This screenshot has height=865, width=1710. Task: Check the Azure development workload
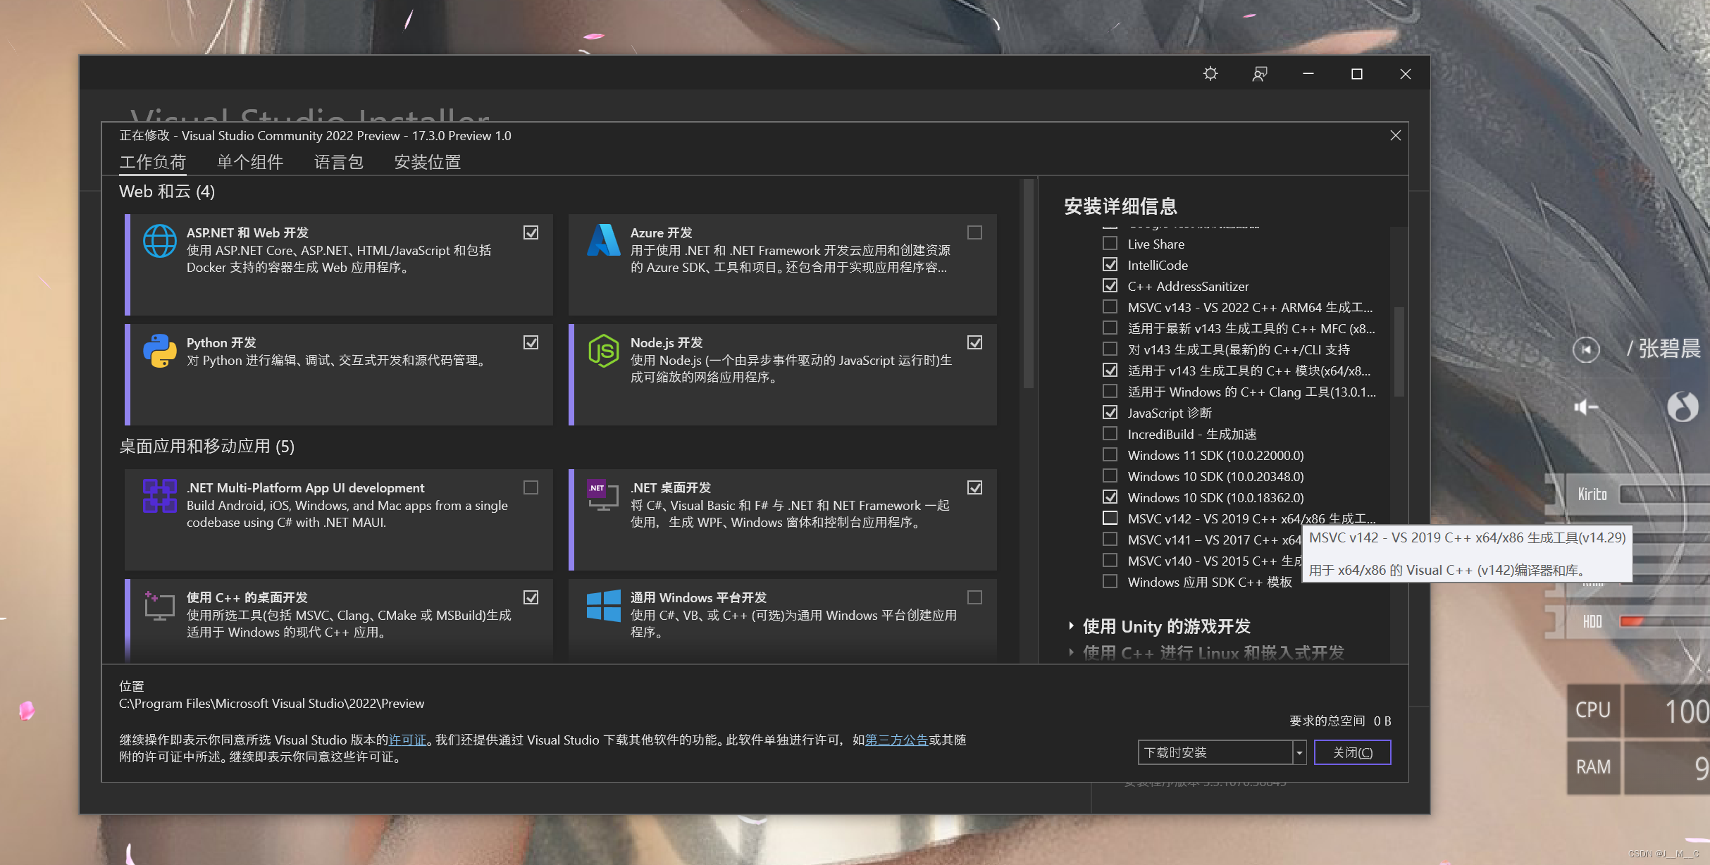pos(975,232)
